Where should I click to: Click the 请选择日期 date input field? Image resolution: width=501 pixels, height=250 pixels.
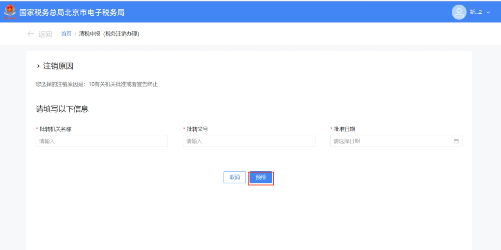(372, 141)
